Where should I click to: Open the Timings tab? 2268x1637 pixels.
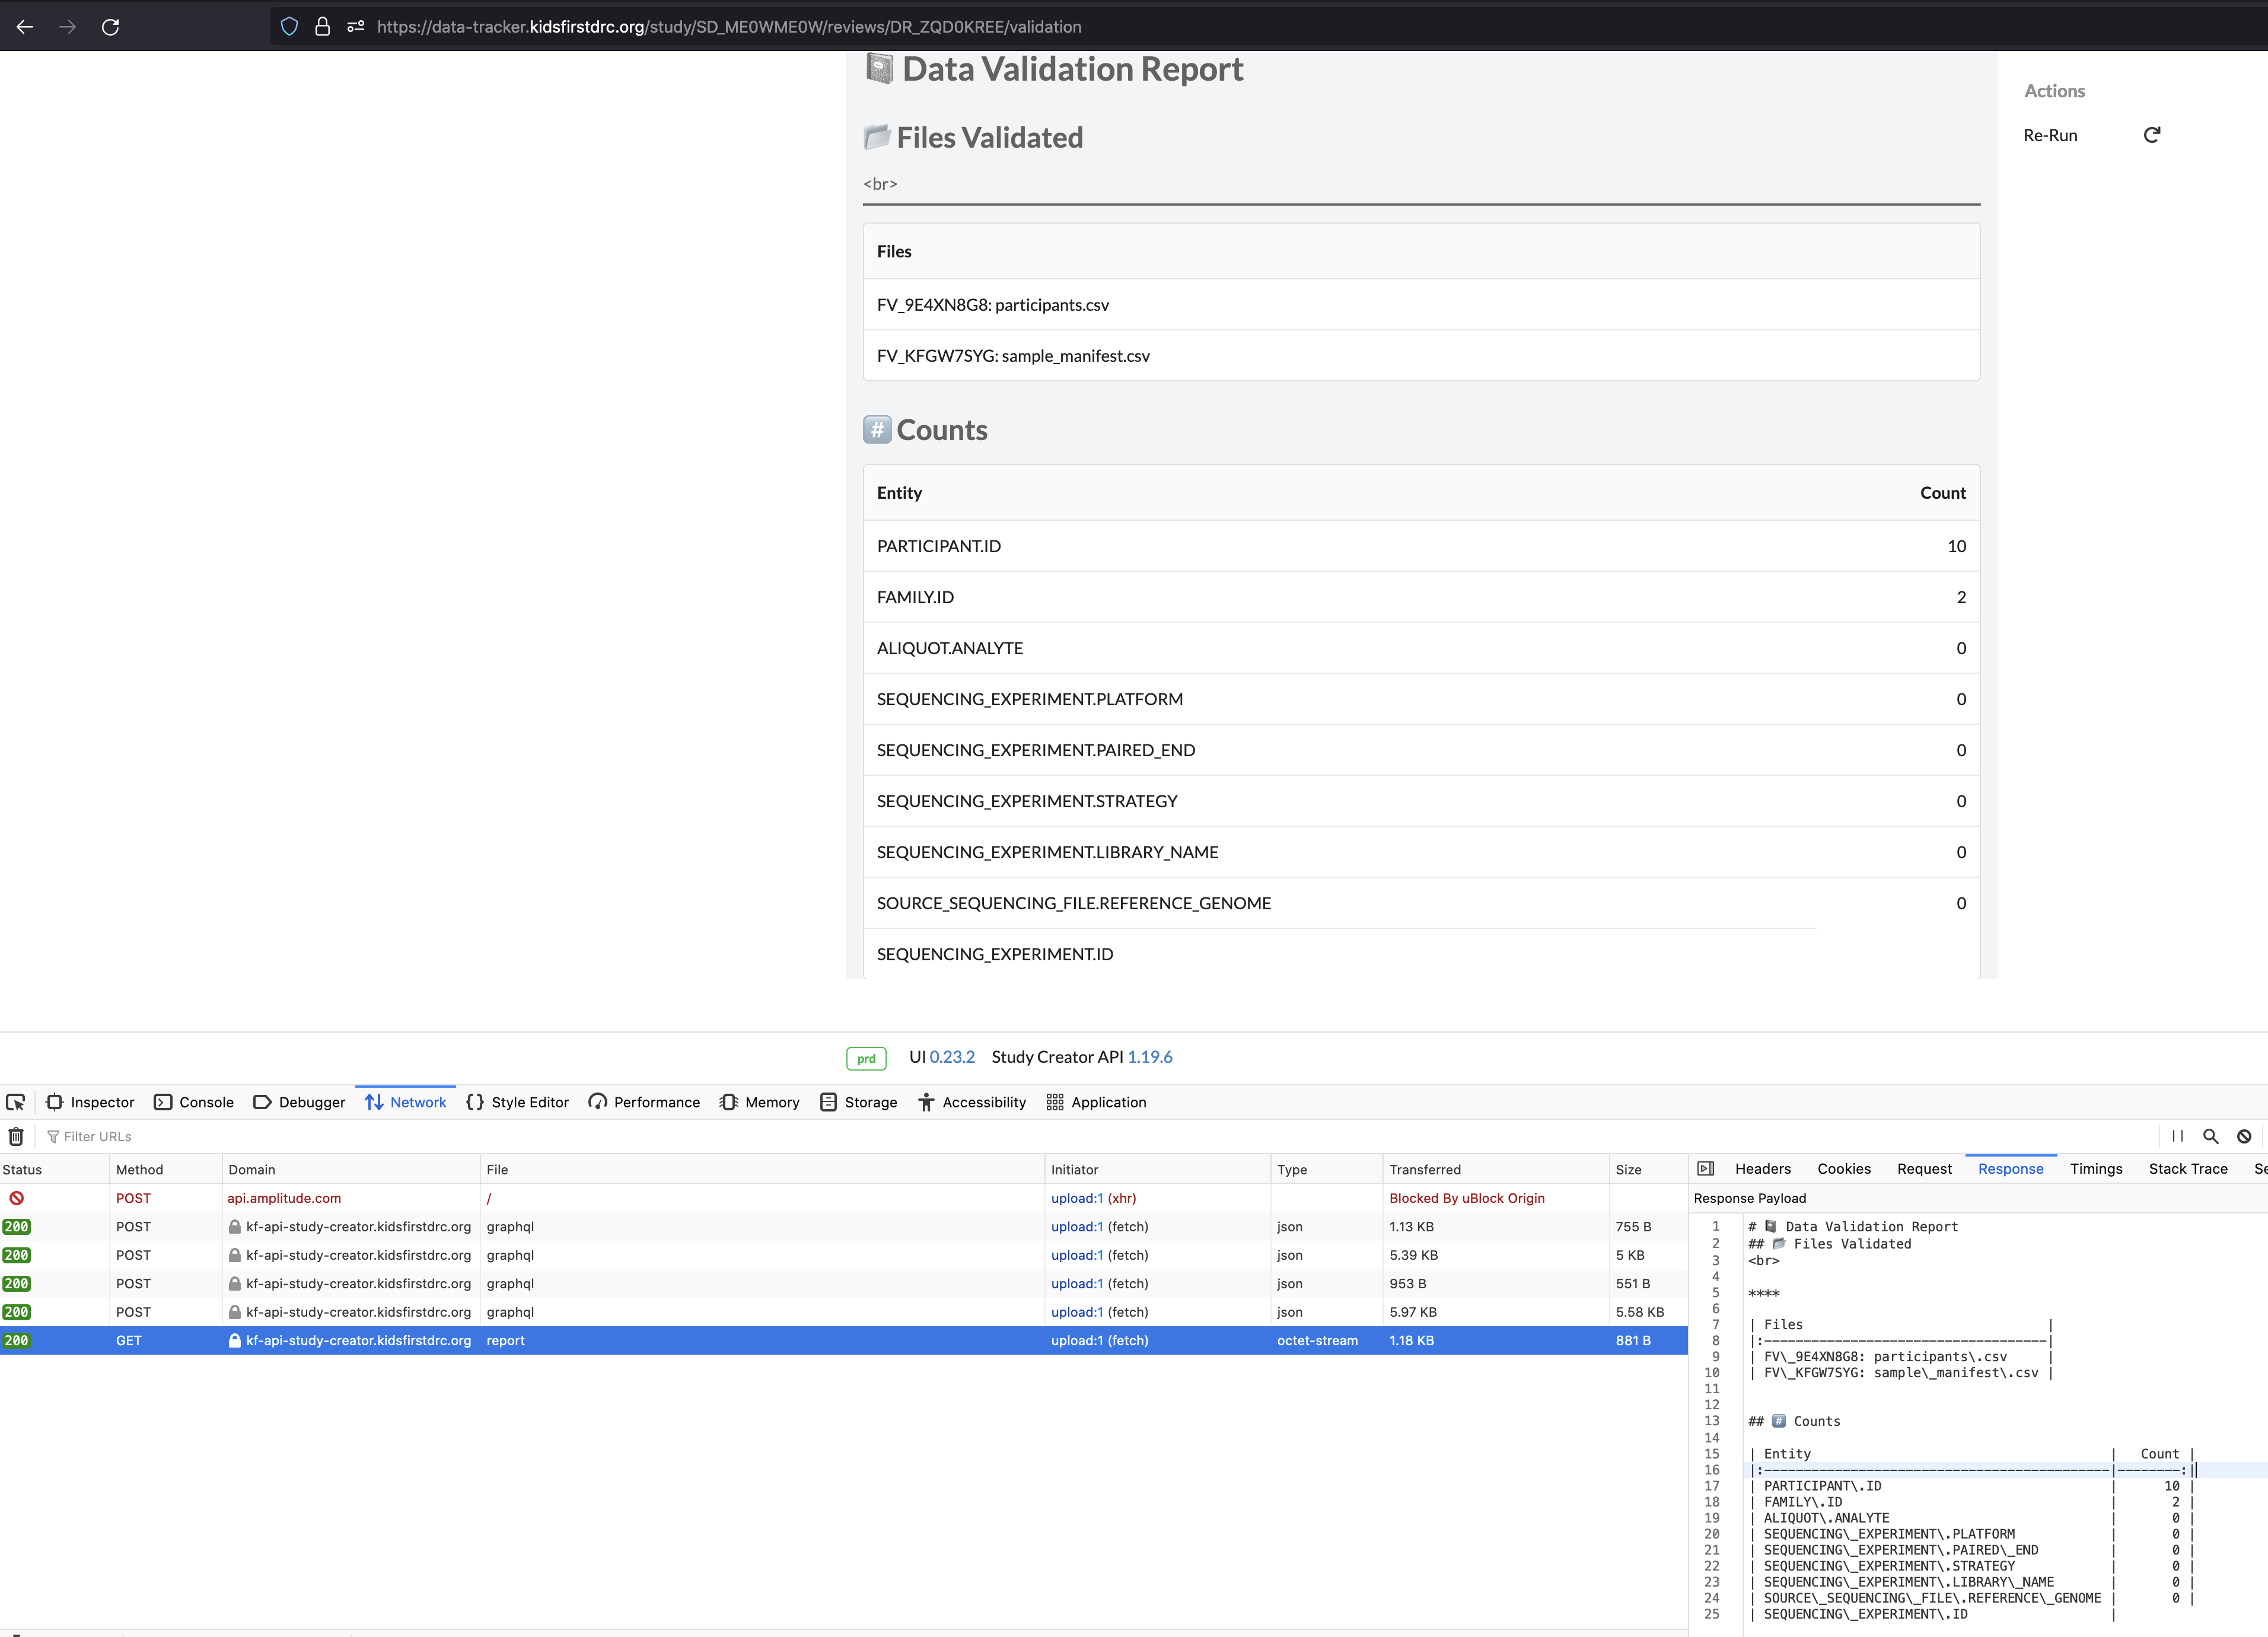point(2097,1168)
